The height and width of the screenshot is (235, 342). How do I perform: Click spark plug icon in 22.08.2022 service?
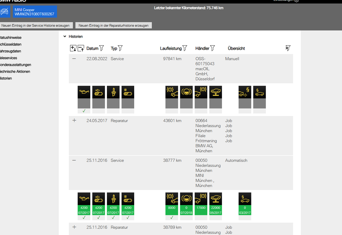pos(113,92)
